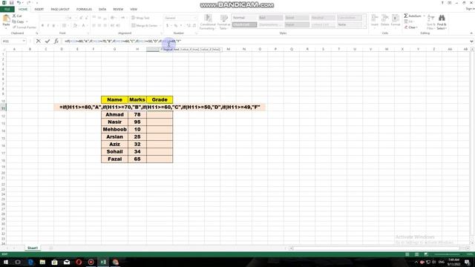Select the Grade header cell

(160, 99)
